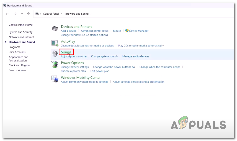
Task: Select Hardware and Sound breadcrumb
Action: pyautogui.click(x=76, y=14)
